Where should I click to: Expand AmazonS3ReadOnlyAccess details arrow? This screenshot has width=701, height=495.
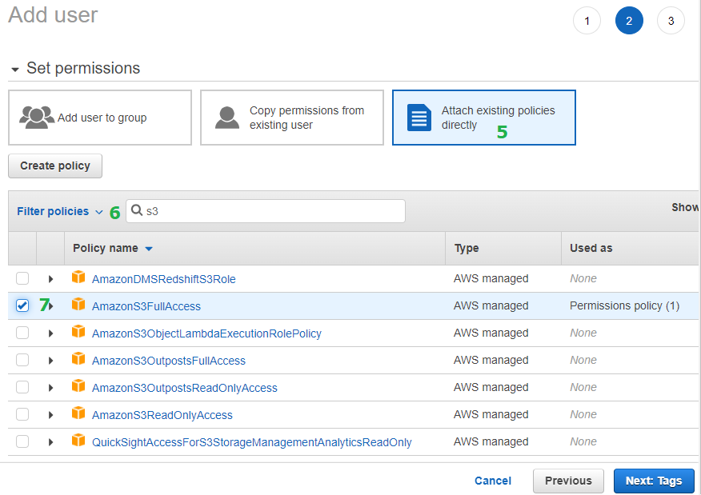click(50, 416)
